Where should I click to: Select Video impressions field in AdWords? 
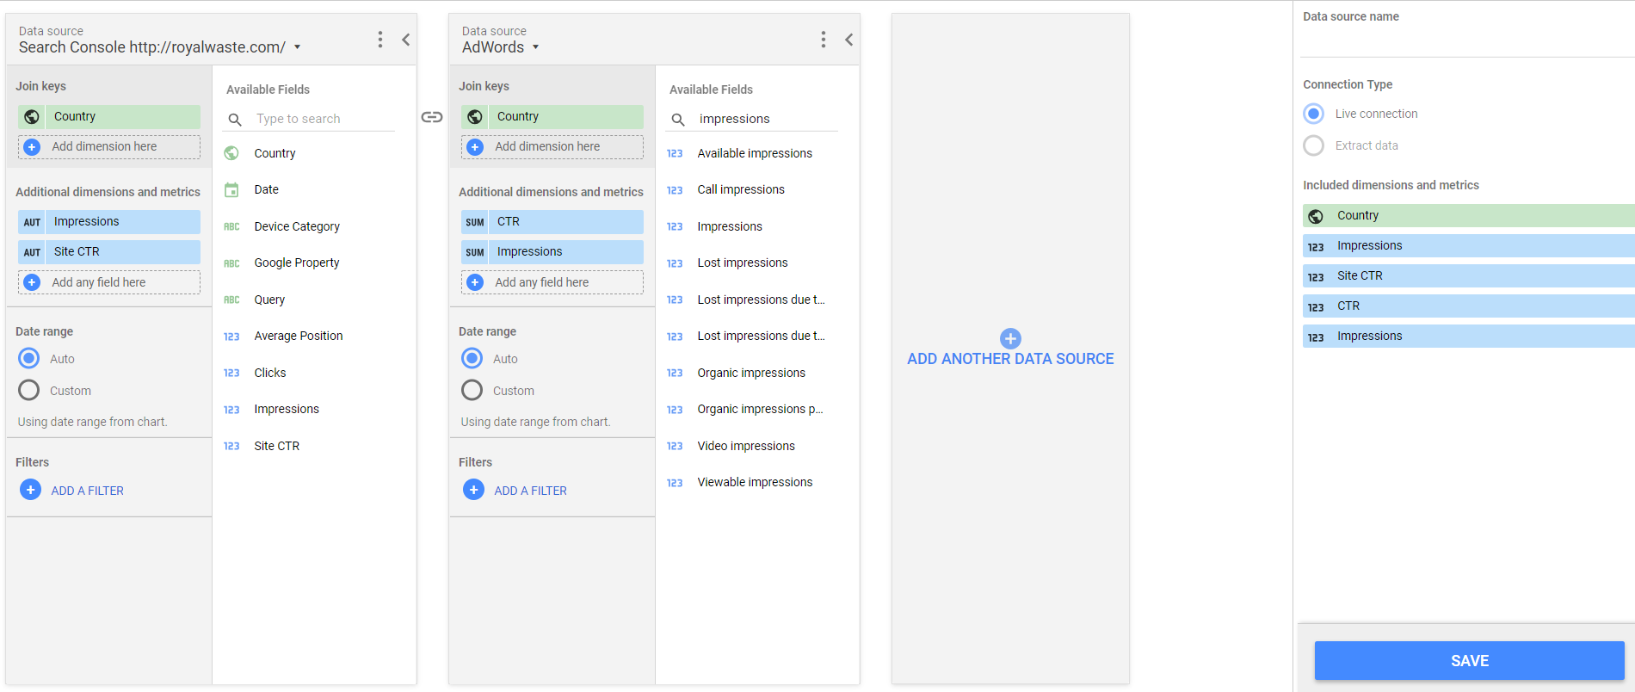click(x=746, y=446)
